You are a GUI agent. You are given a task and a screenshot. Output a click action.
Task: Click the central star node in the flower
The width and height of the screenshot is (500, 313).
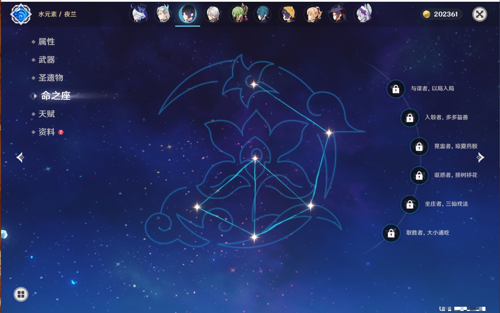tap(255, 158)
